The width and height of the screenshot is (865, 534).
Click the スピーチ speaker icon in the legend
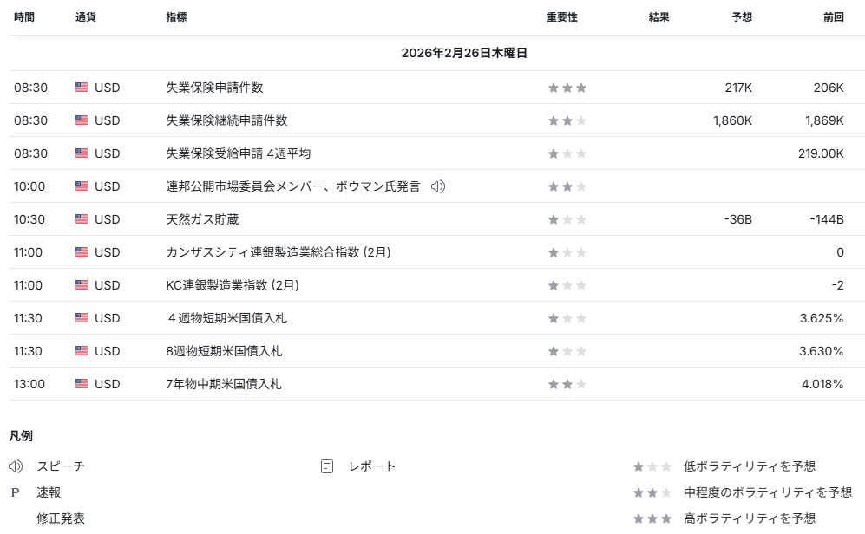16,466
